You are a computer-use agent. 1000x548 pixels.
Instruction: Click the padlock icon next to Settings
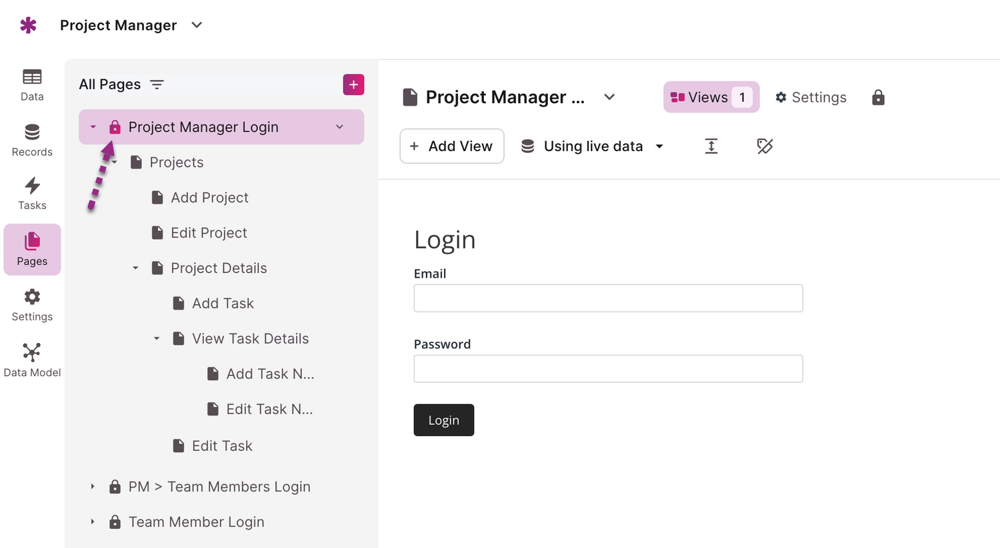878,98
